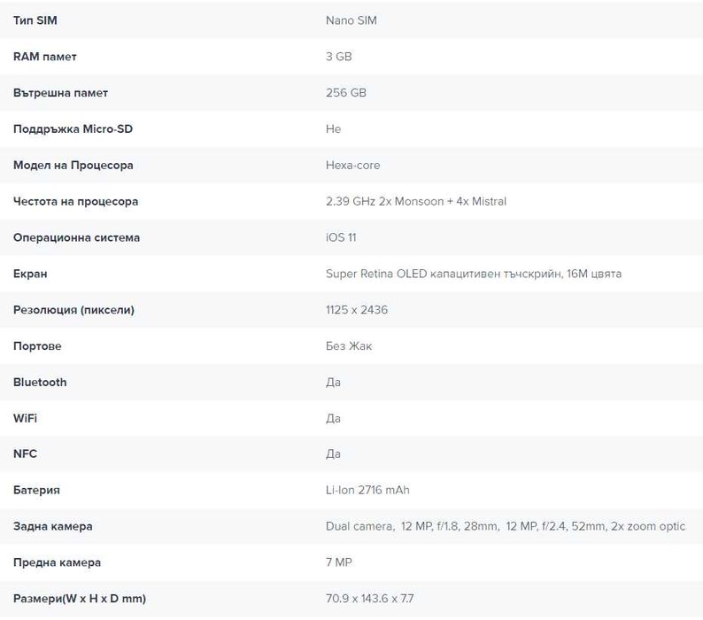Click the 'Li-Ion 2716 mAh' battery value

(x=367, y=491)
